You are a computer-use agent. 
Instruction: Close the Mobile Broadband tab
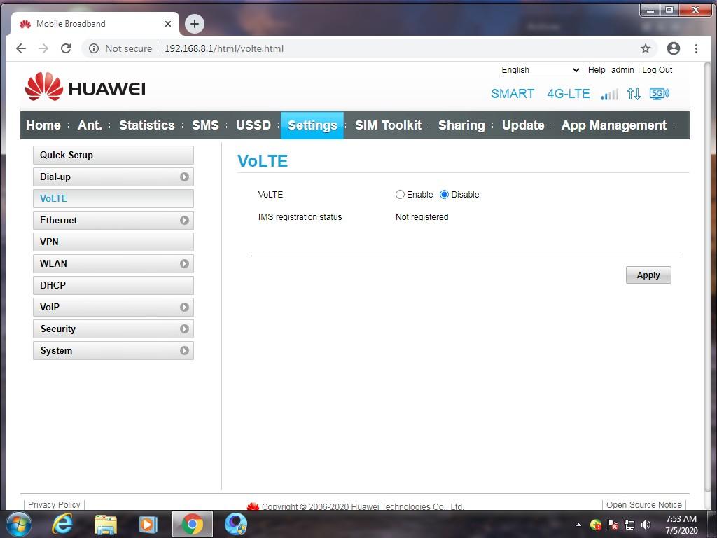[168, 24]
